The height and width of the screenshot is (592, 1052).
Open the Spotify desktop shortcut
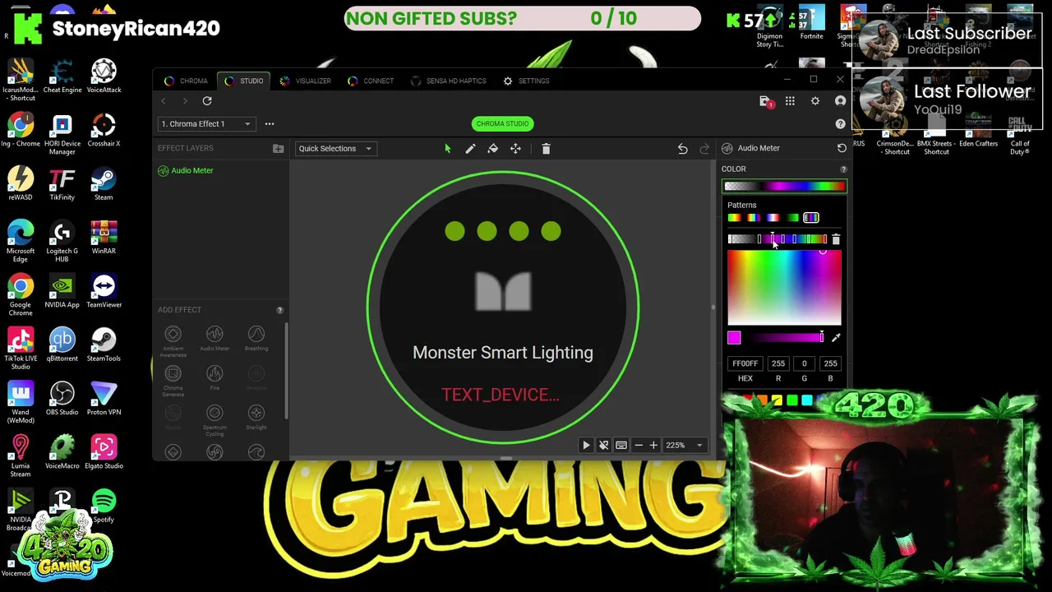[x=104, y=506]
